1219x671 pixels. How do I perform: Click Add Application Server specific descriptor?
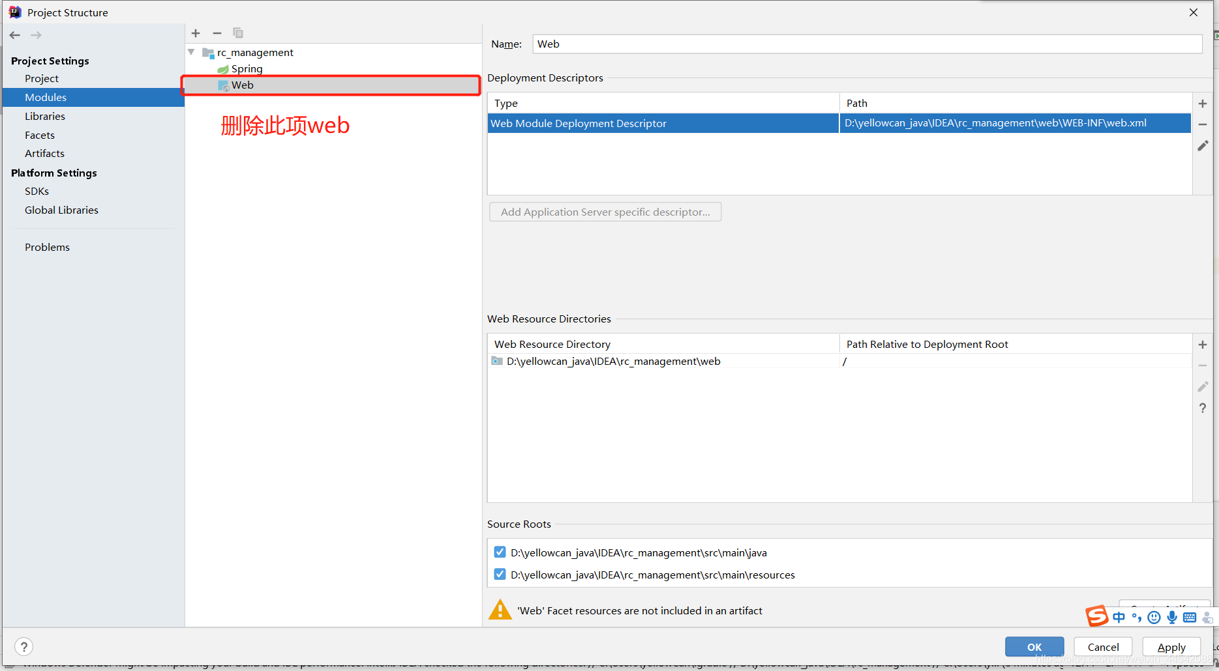click(x=605, y=212)
